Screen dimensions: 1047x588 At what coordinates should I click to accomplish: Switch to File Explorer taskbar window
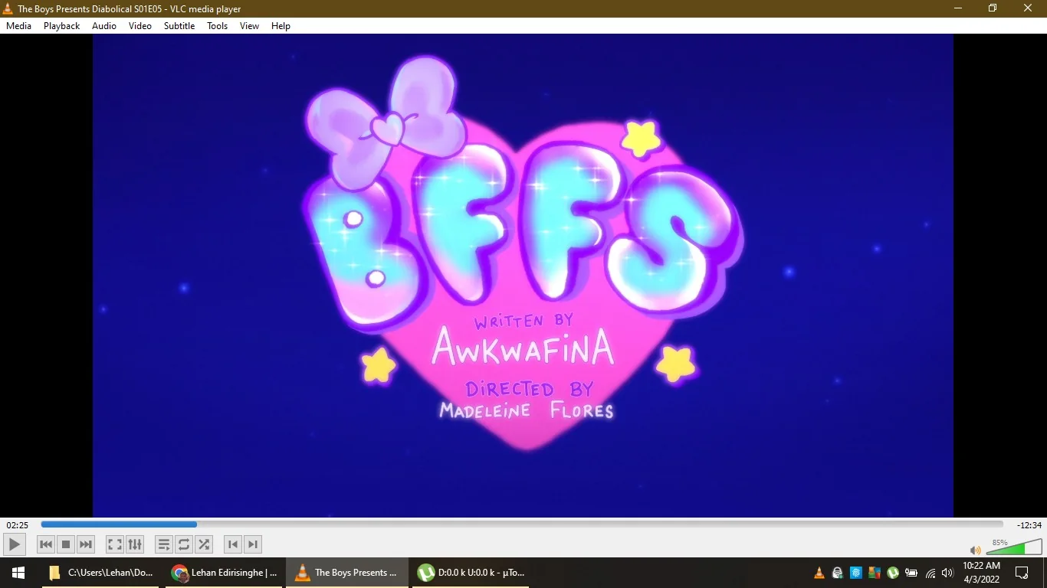tap(100, 573)
